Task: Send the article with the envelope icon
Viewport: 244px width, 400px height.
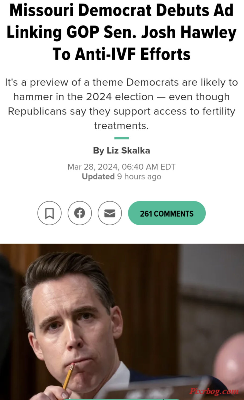Action: pyautogui.click(x=110, y=213)
